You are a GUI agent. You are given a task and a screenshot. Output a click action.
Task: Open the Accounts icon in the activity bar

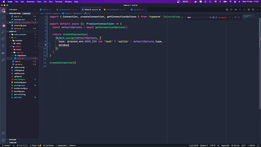coord(3,133)
